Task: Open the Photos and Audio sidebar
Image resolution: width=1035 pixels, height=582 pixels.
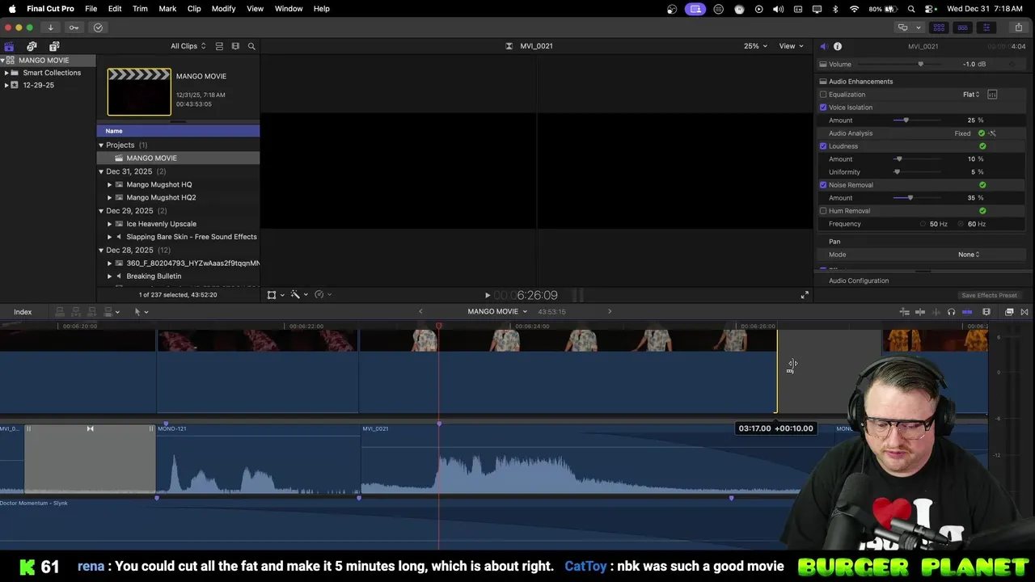Action: point(32,46)
